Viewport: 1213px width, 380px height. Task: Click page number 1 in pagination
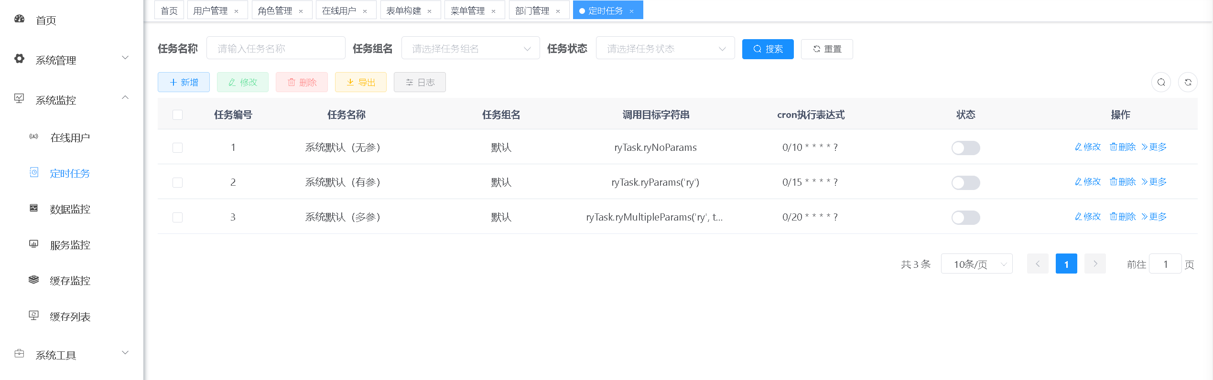(1066, 264)
